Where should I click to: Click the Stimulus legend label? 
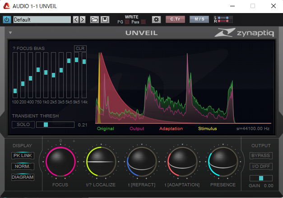tap(207, 129)
